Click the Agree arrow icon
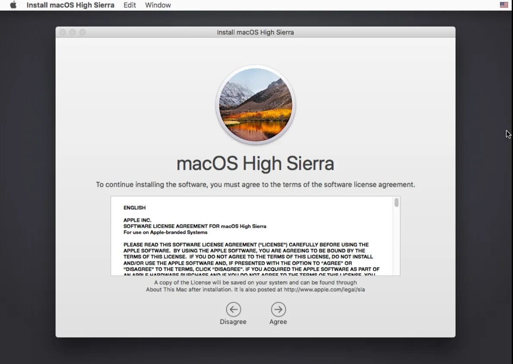 coord(278,309)
